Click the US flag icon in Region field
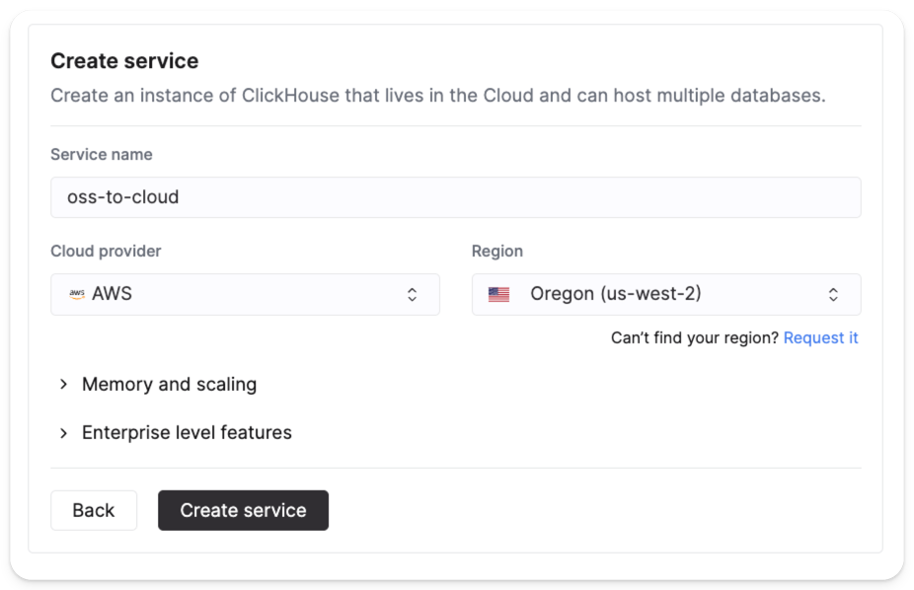Screen dimensions: 914x590 [497, 293]
